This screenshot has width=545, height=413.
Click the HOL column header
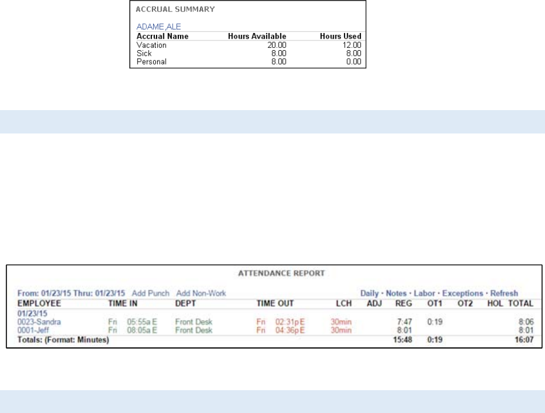(x=495, y=303)
